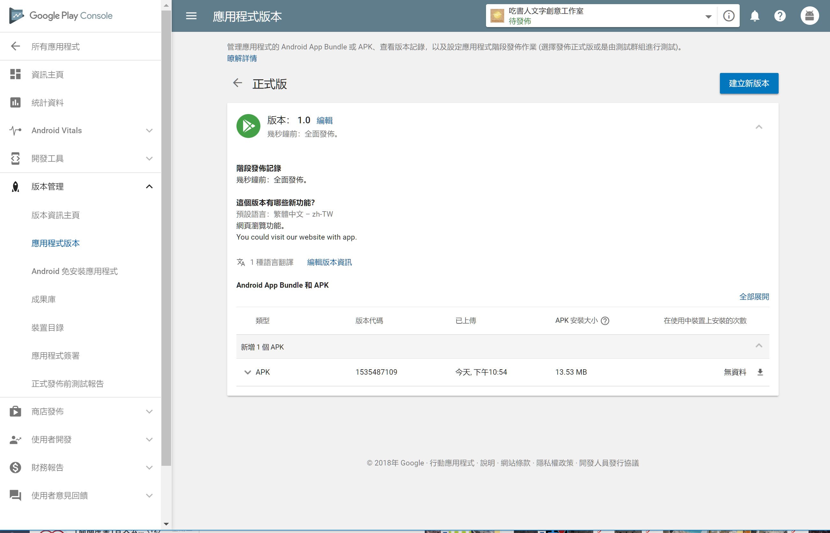Open 版本資訊主頁 in sidebar
Image resolution: width=830 pixels, height=533 pixels.
pos(56,215)
